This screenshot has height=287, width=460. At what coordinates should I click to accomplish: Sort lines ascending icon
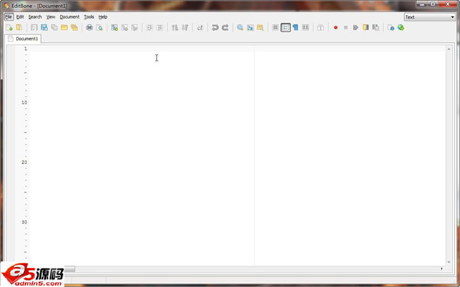point(175,28)
